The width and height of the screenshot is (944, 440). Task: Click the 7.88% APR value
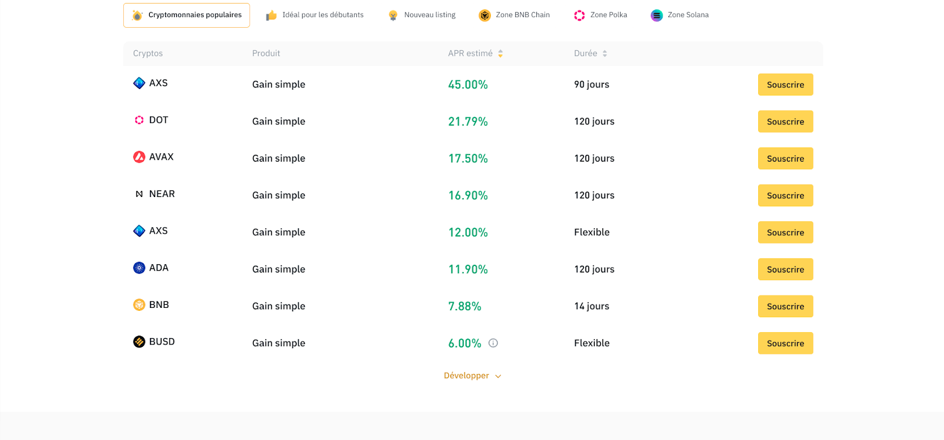(465, 306)
